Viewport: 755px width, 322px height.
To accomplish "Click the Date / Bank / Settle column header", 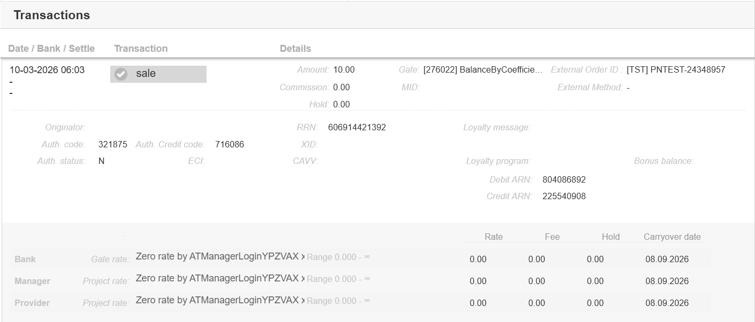I will 51,48.
